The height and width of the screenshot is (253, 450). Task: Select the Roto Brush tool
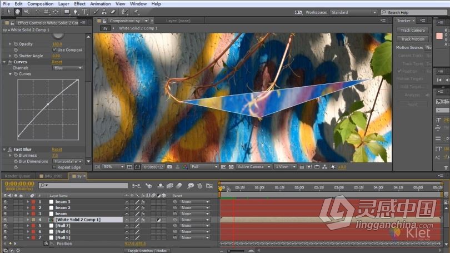pyautogui.click(x=124, y=12)
